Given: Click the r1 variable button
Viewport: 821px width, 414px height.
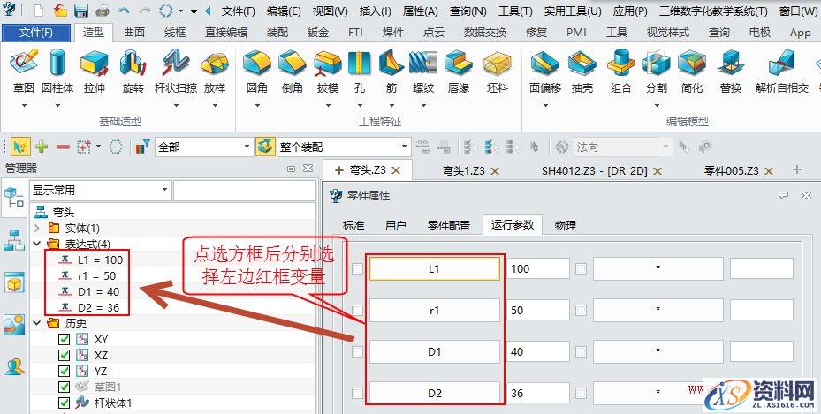Looking at the screenshot, I should coord(435,311).
